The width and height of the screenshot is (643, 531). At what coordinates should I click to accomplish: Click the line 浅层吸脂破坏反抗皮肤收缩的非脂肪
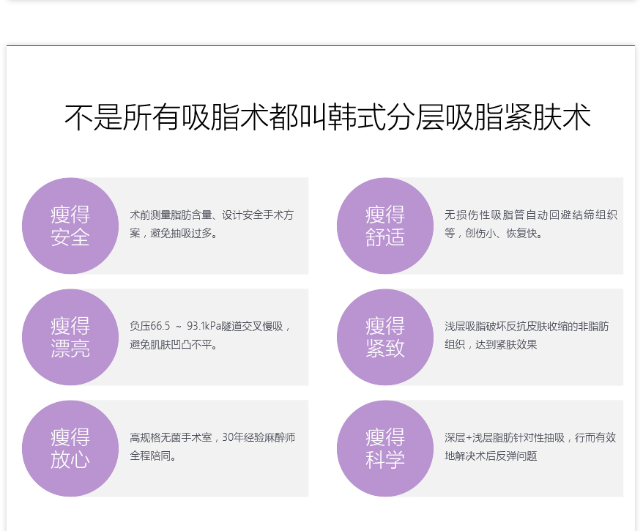tap(527, 327)
